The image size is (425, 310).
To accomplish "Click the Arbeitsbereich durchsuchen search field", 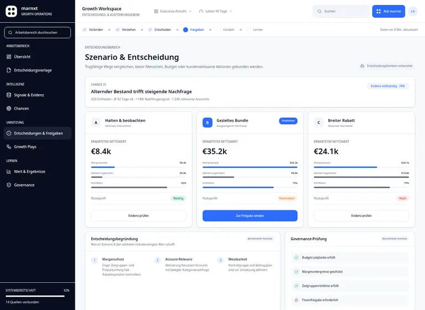I will click(x=38, y=33).
